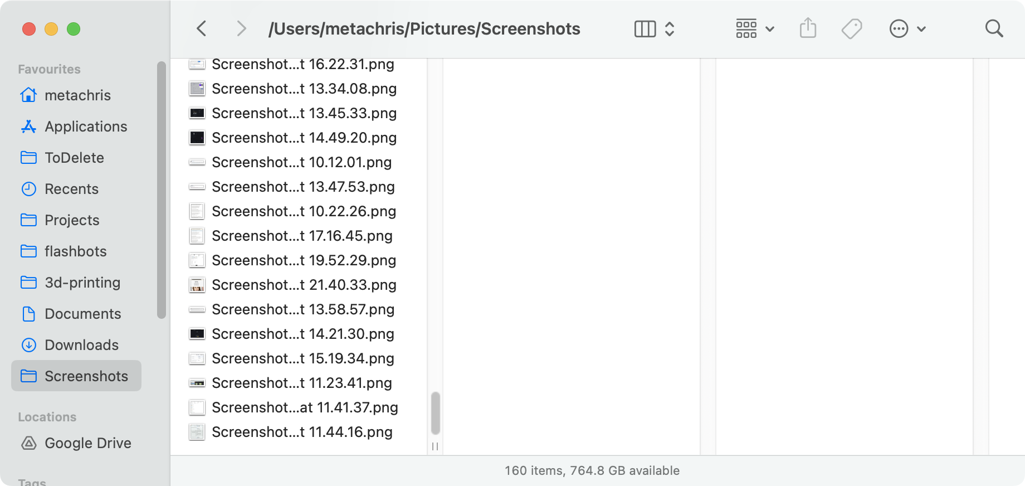Click the Edit Tags icon
This screenshot has width=1025, height=486.
tap(851, 28)
